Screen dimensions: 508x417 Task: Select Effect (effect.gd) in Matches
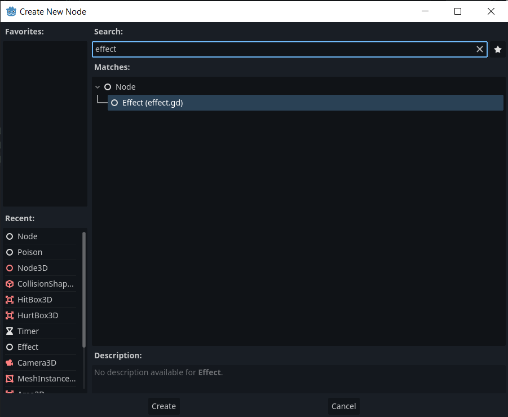pyautogui.click(x=152, y=103)
